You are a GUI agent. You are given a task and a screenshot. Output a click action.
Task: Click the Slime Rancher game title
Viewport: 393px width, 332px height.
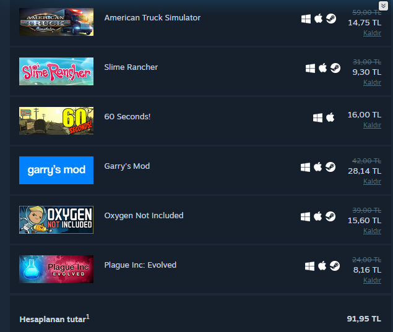[x=131, y=67]
